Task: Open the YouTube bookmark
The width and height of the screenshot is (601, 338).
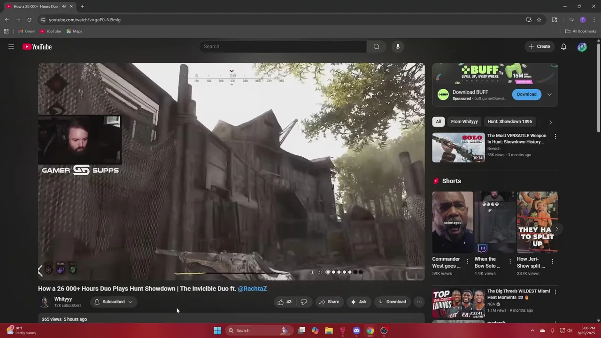Action: point(50,31)
